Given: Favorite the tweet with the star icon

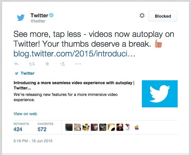Looking at the screenshot, I should [x=47, y=64].
